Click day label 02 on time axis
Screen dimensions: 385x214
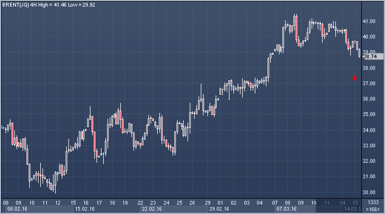tap(233, 203)
